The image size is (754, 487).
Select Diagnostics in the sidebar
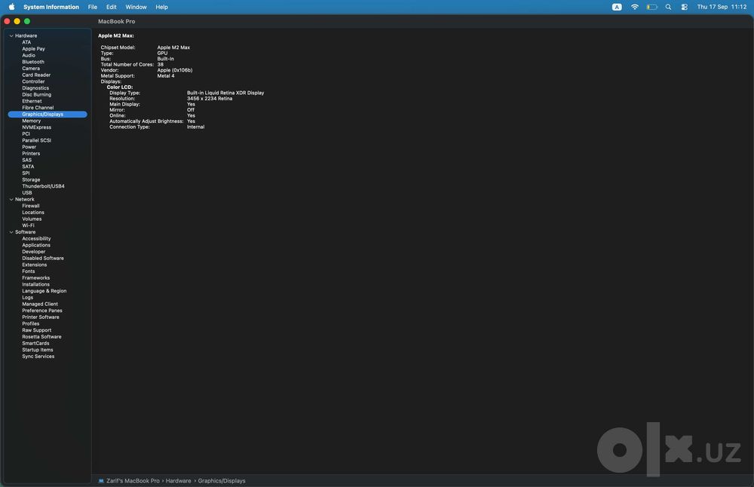point(35,88)
